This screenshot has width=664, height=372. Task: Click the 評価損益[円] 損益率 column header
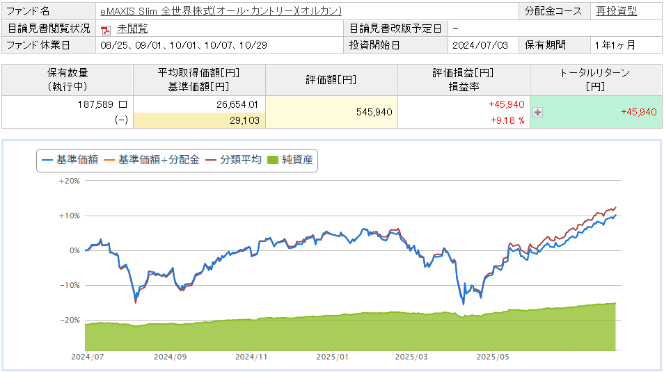464,80
